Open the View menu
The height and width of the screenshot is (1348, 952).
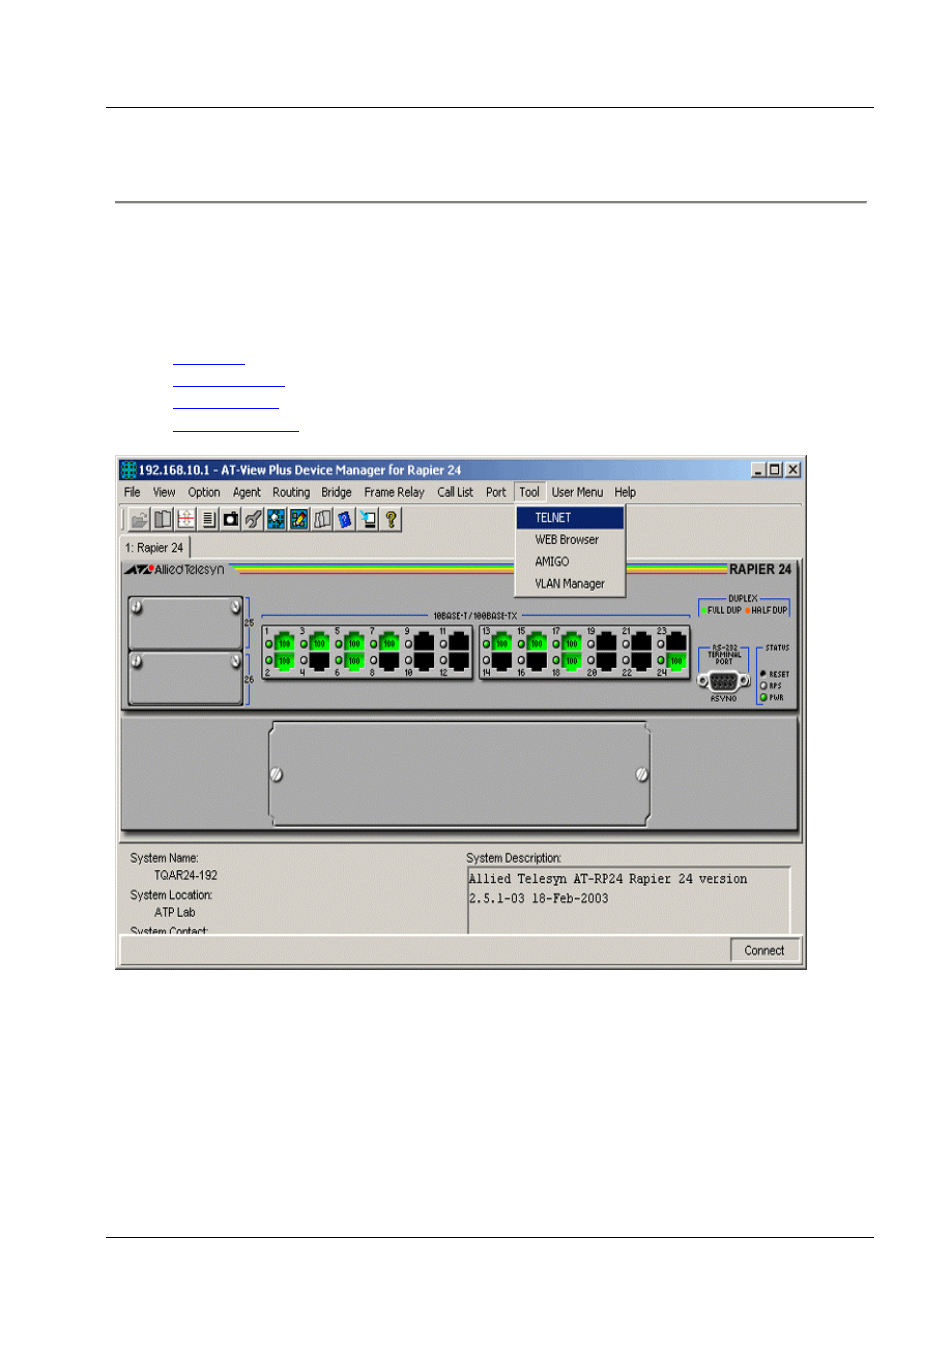(x=164, y=492)
